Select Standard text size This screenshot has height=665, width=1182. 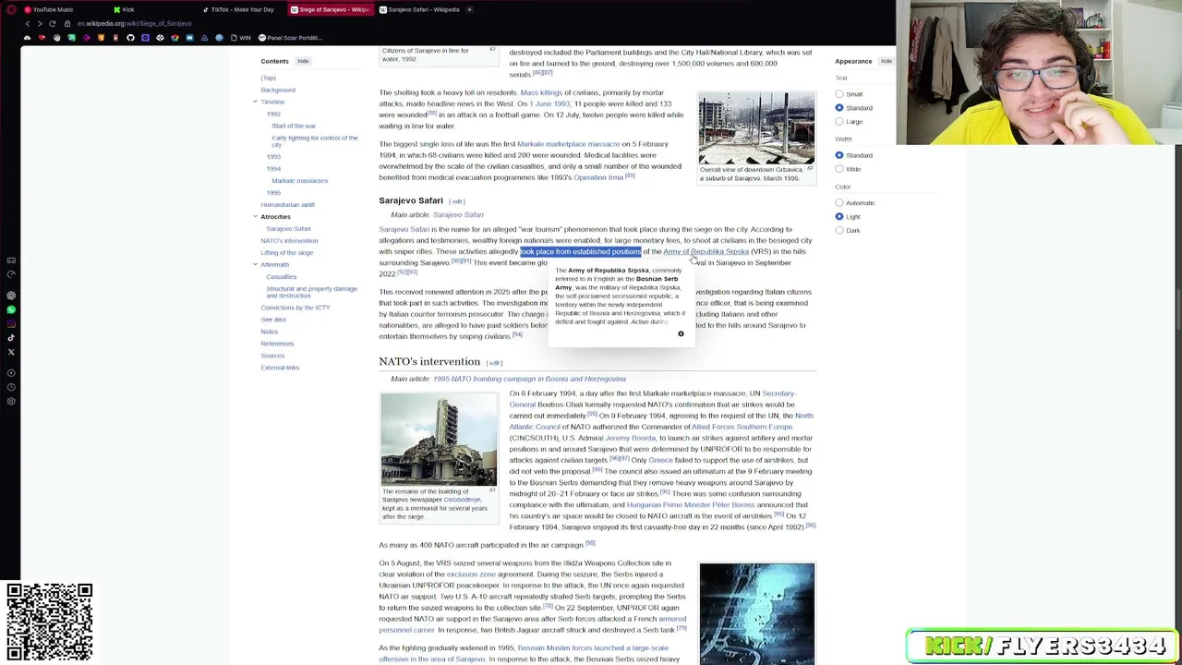[839, 108]
